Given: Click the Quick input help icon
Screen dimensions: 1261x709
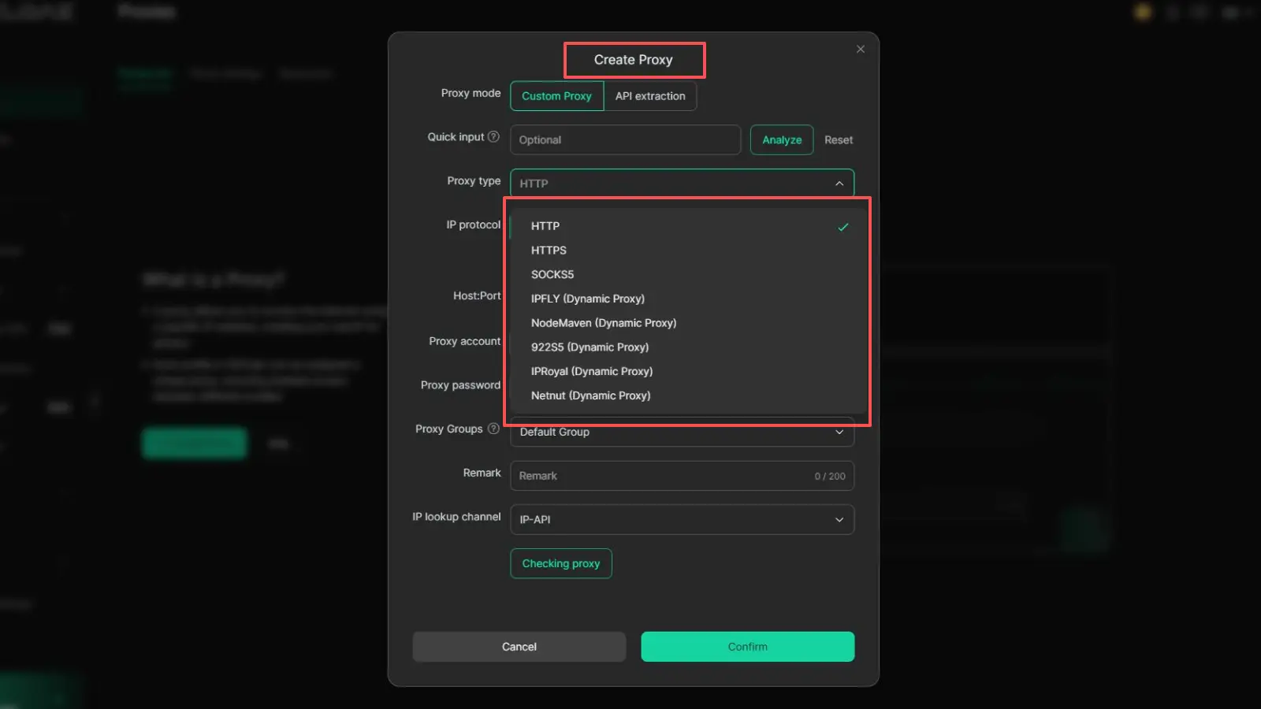Looking at the screenshot, I should click(x=493, y=136).
